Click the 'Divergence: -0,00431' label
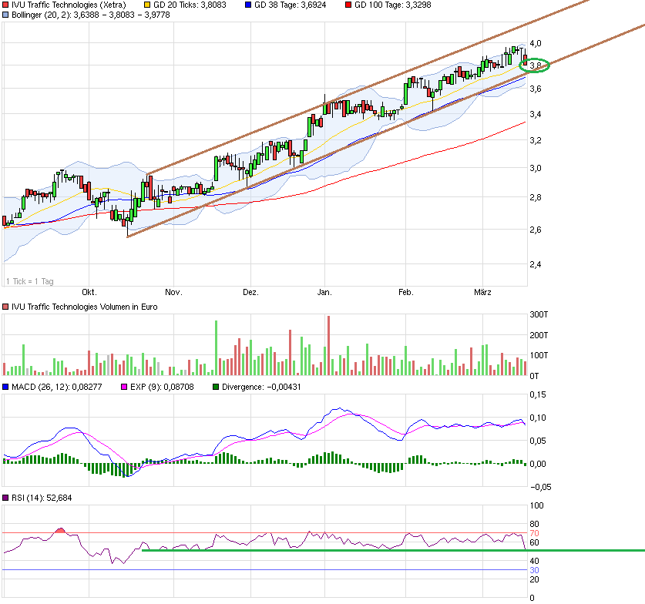Screen dimensions: 645x604 [261, 387]
